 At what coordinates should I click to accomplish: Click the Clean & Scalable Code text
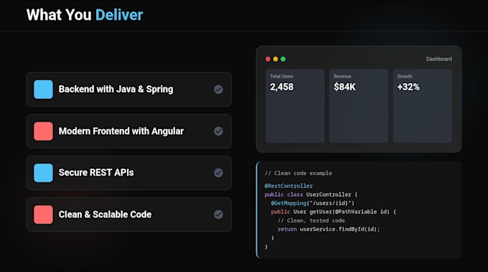(x=105, y=214)
